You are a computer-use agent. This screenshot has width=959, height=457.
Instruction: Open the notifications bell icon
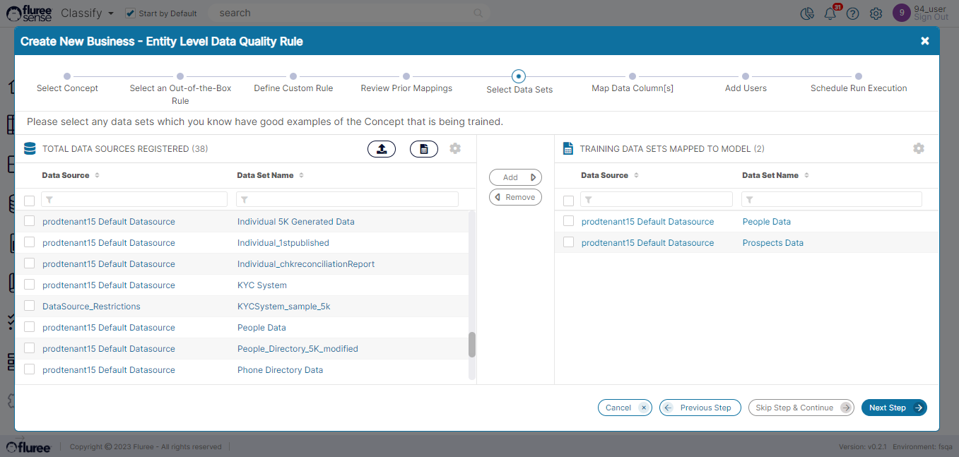(x=830, y=13)
